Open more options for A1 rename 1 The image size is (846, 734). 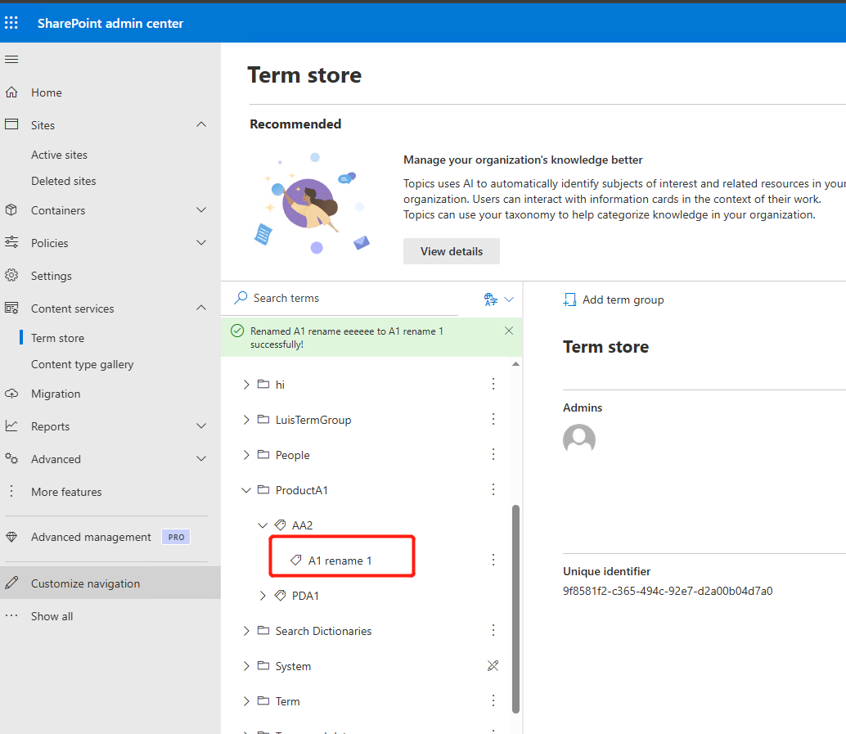click(x=493, y=560)
